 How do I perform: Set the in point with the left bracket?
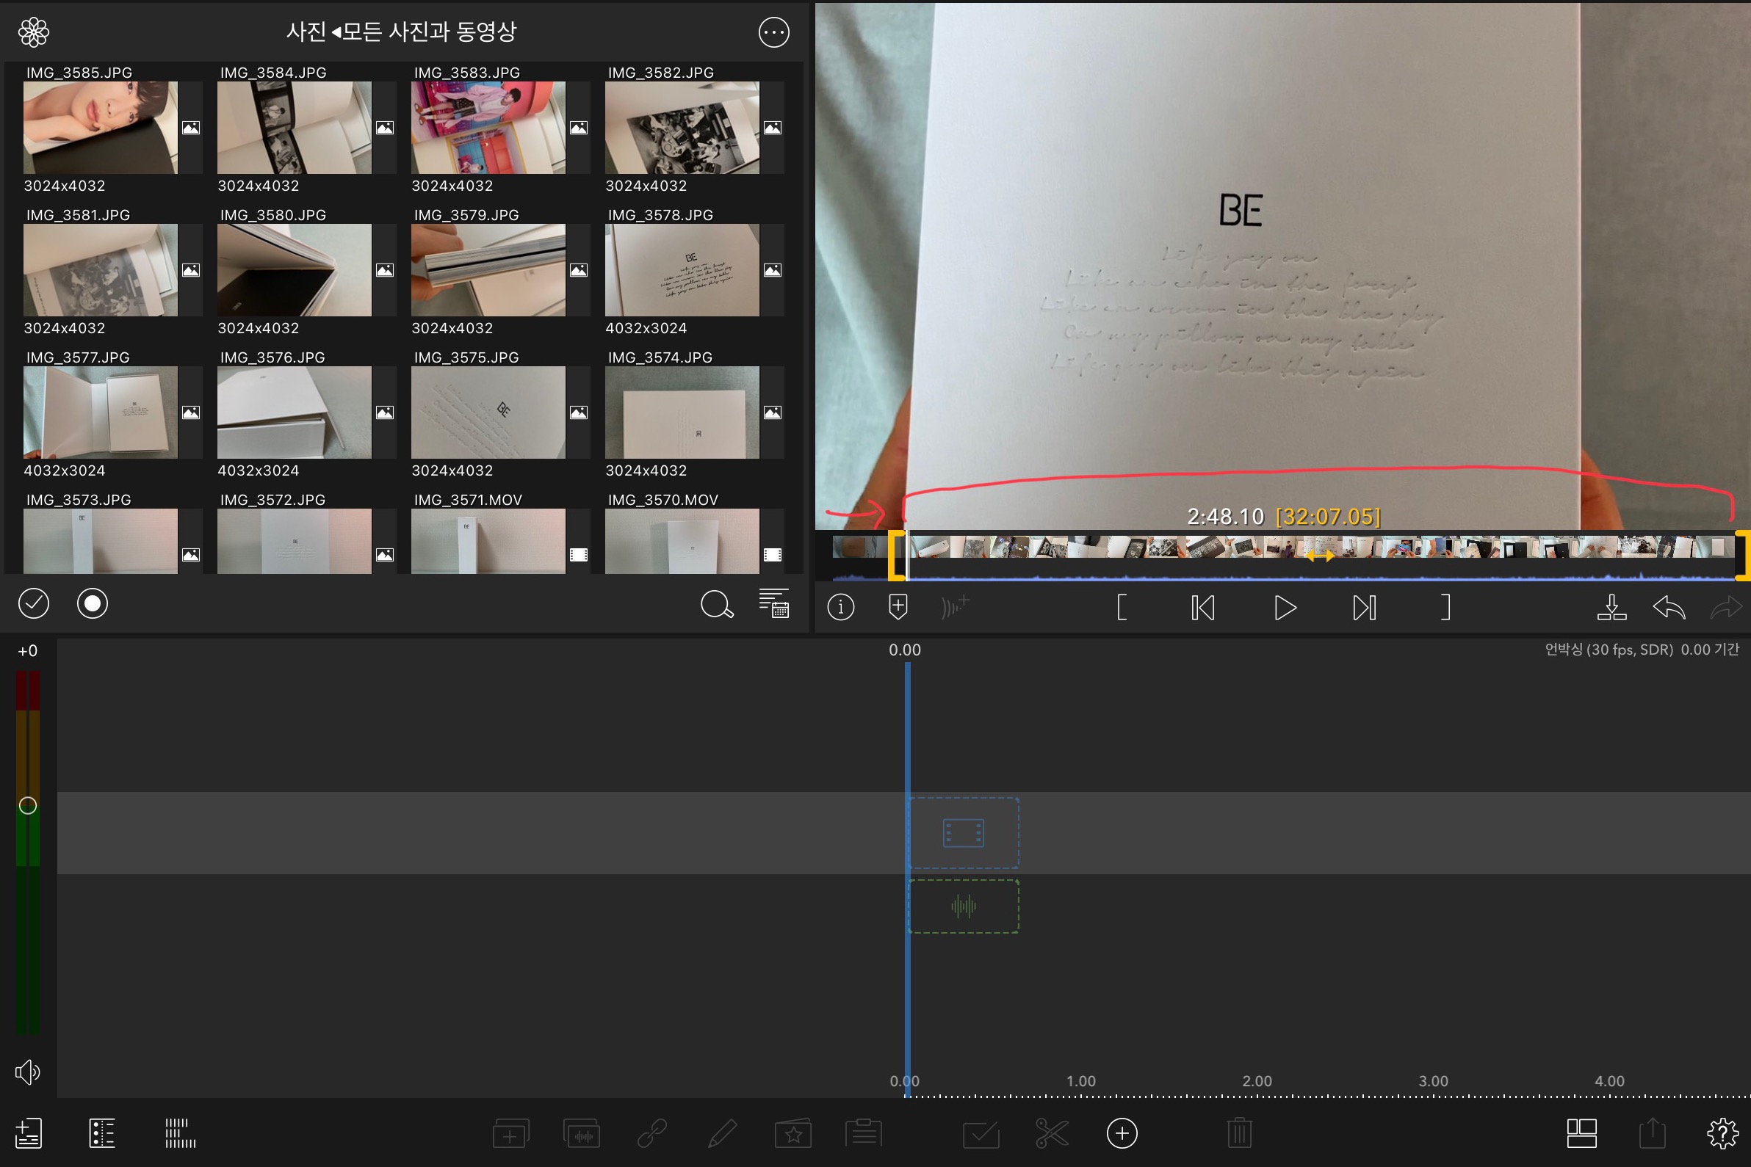point(1122,608)
